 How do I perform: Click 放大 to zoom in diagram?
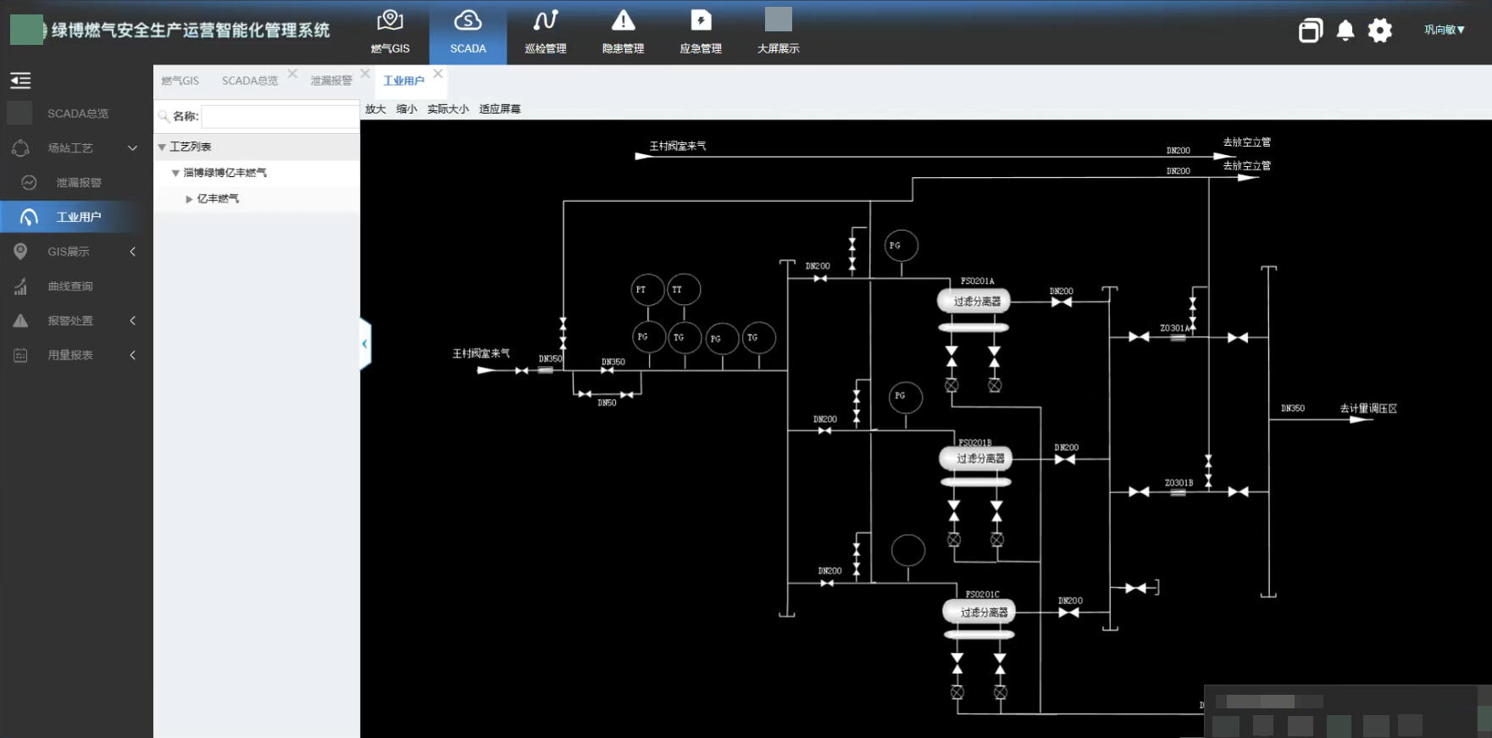pyautogui.click(x=375, y=108)
